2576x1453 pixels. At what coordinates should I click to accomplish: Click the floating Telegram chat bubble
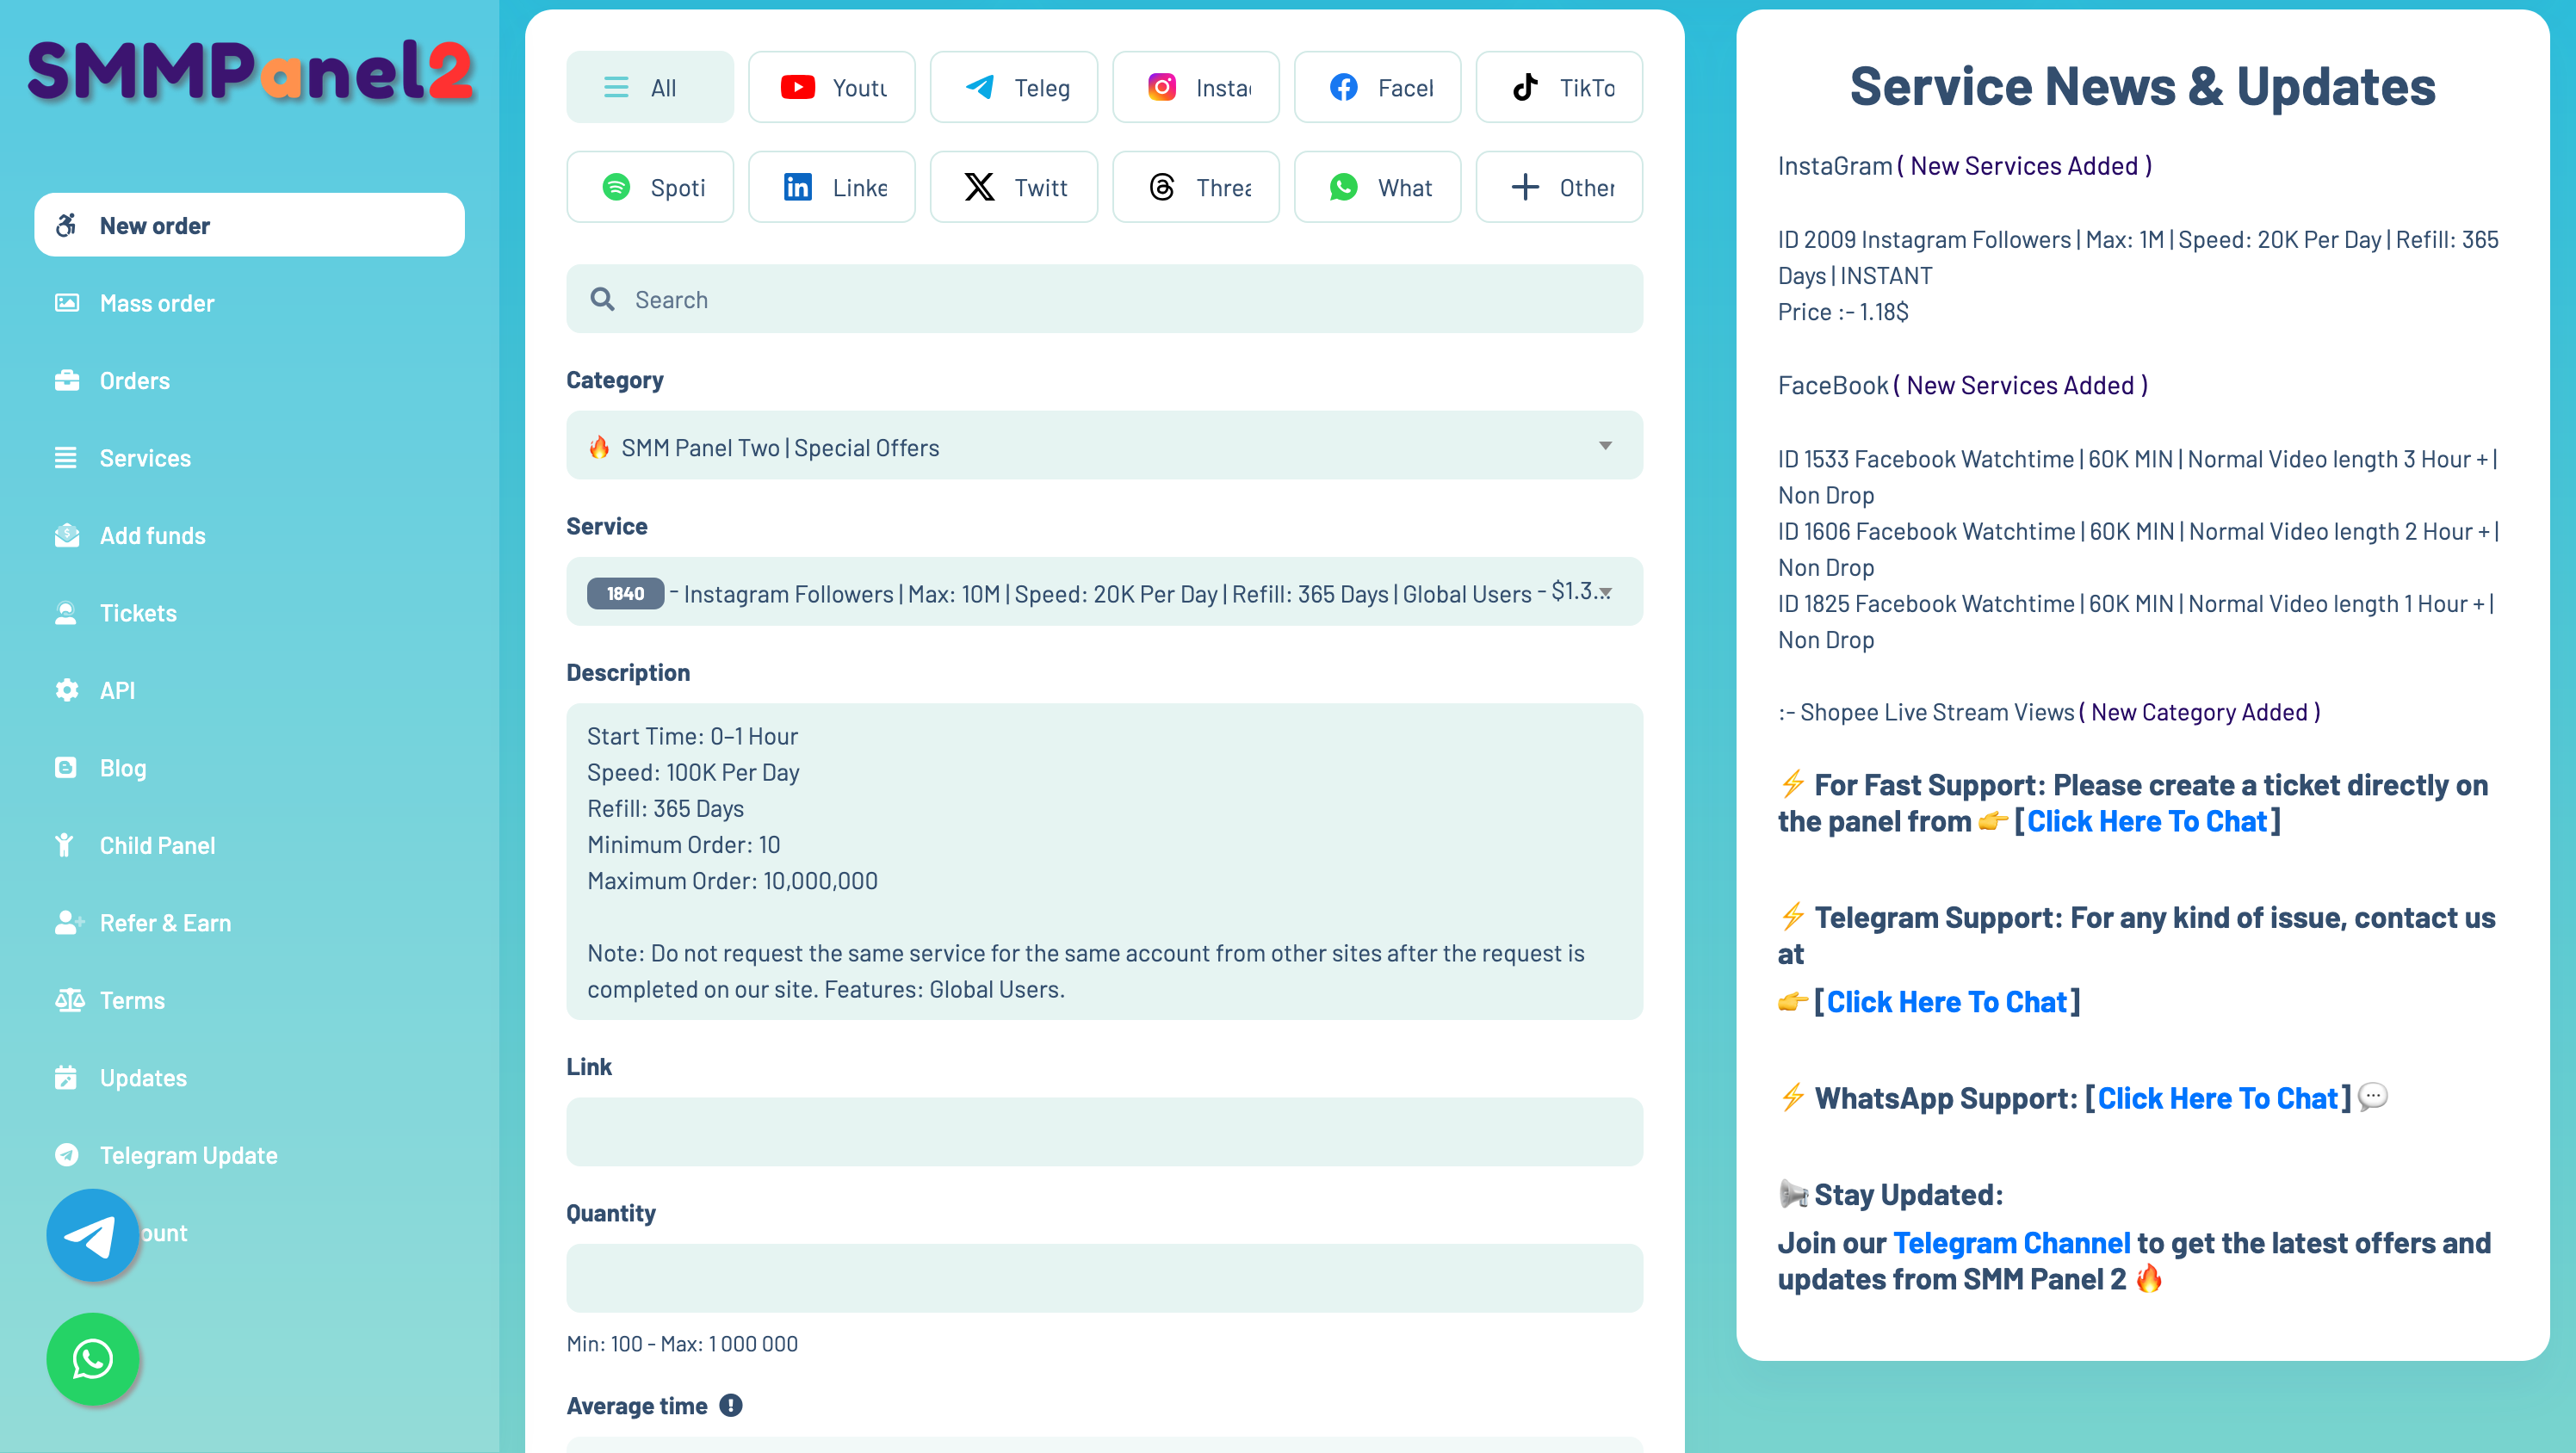pyautogui.click(x=92, y=1235)
